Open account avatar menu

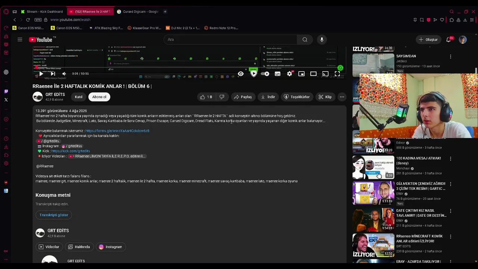point(463,40)
